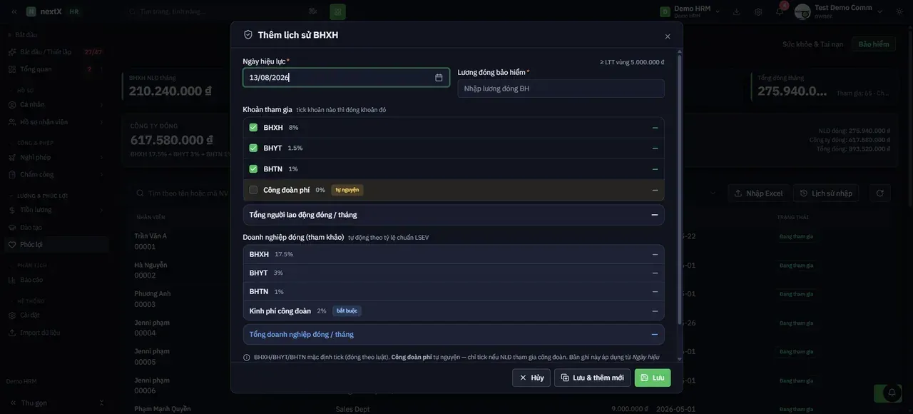Switch to the Bảo hiểm tab
Viewport: 913px width, 414px height.
pyautogui.click(x=874, y=44)
